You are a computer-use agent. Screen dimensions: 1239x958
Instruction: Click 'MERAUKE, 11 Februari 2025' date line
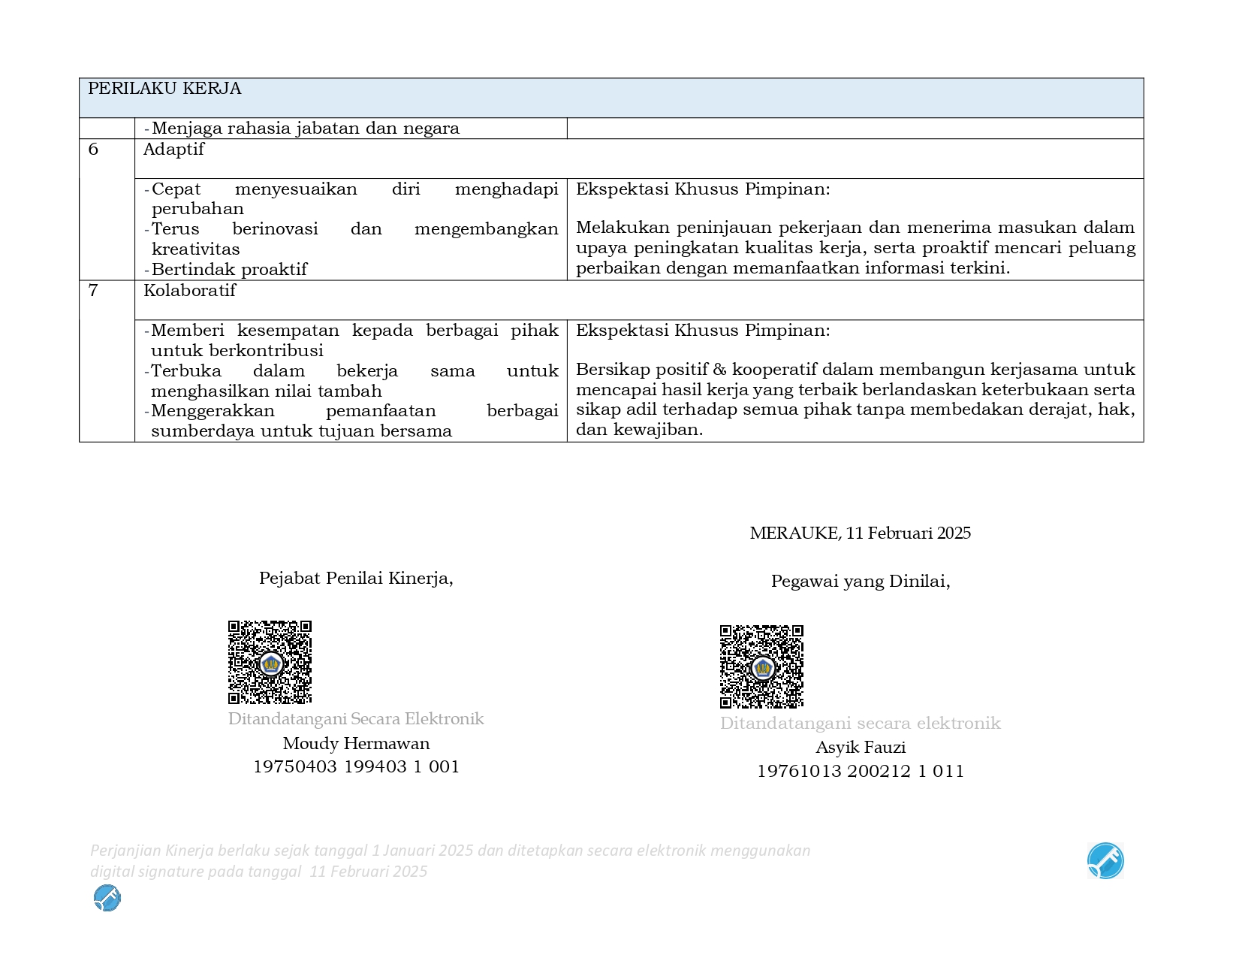point(860,533)
